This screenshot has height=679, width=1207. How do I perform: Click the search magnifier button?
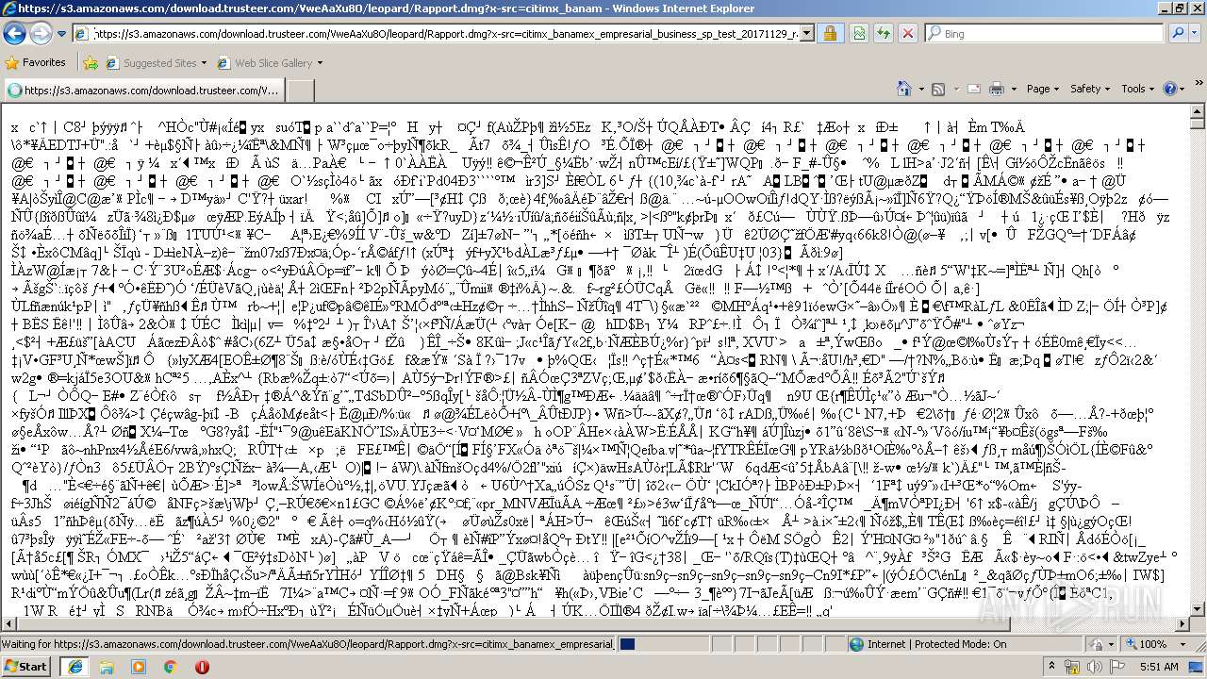coord(1178,33)
